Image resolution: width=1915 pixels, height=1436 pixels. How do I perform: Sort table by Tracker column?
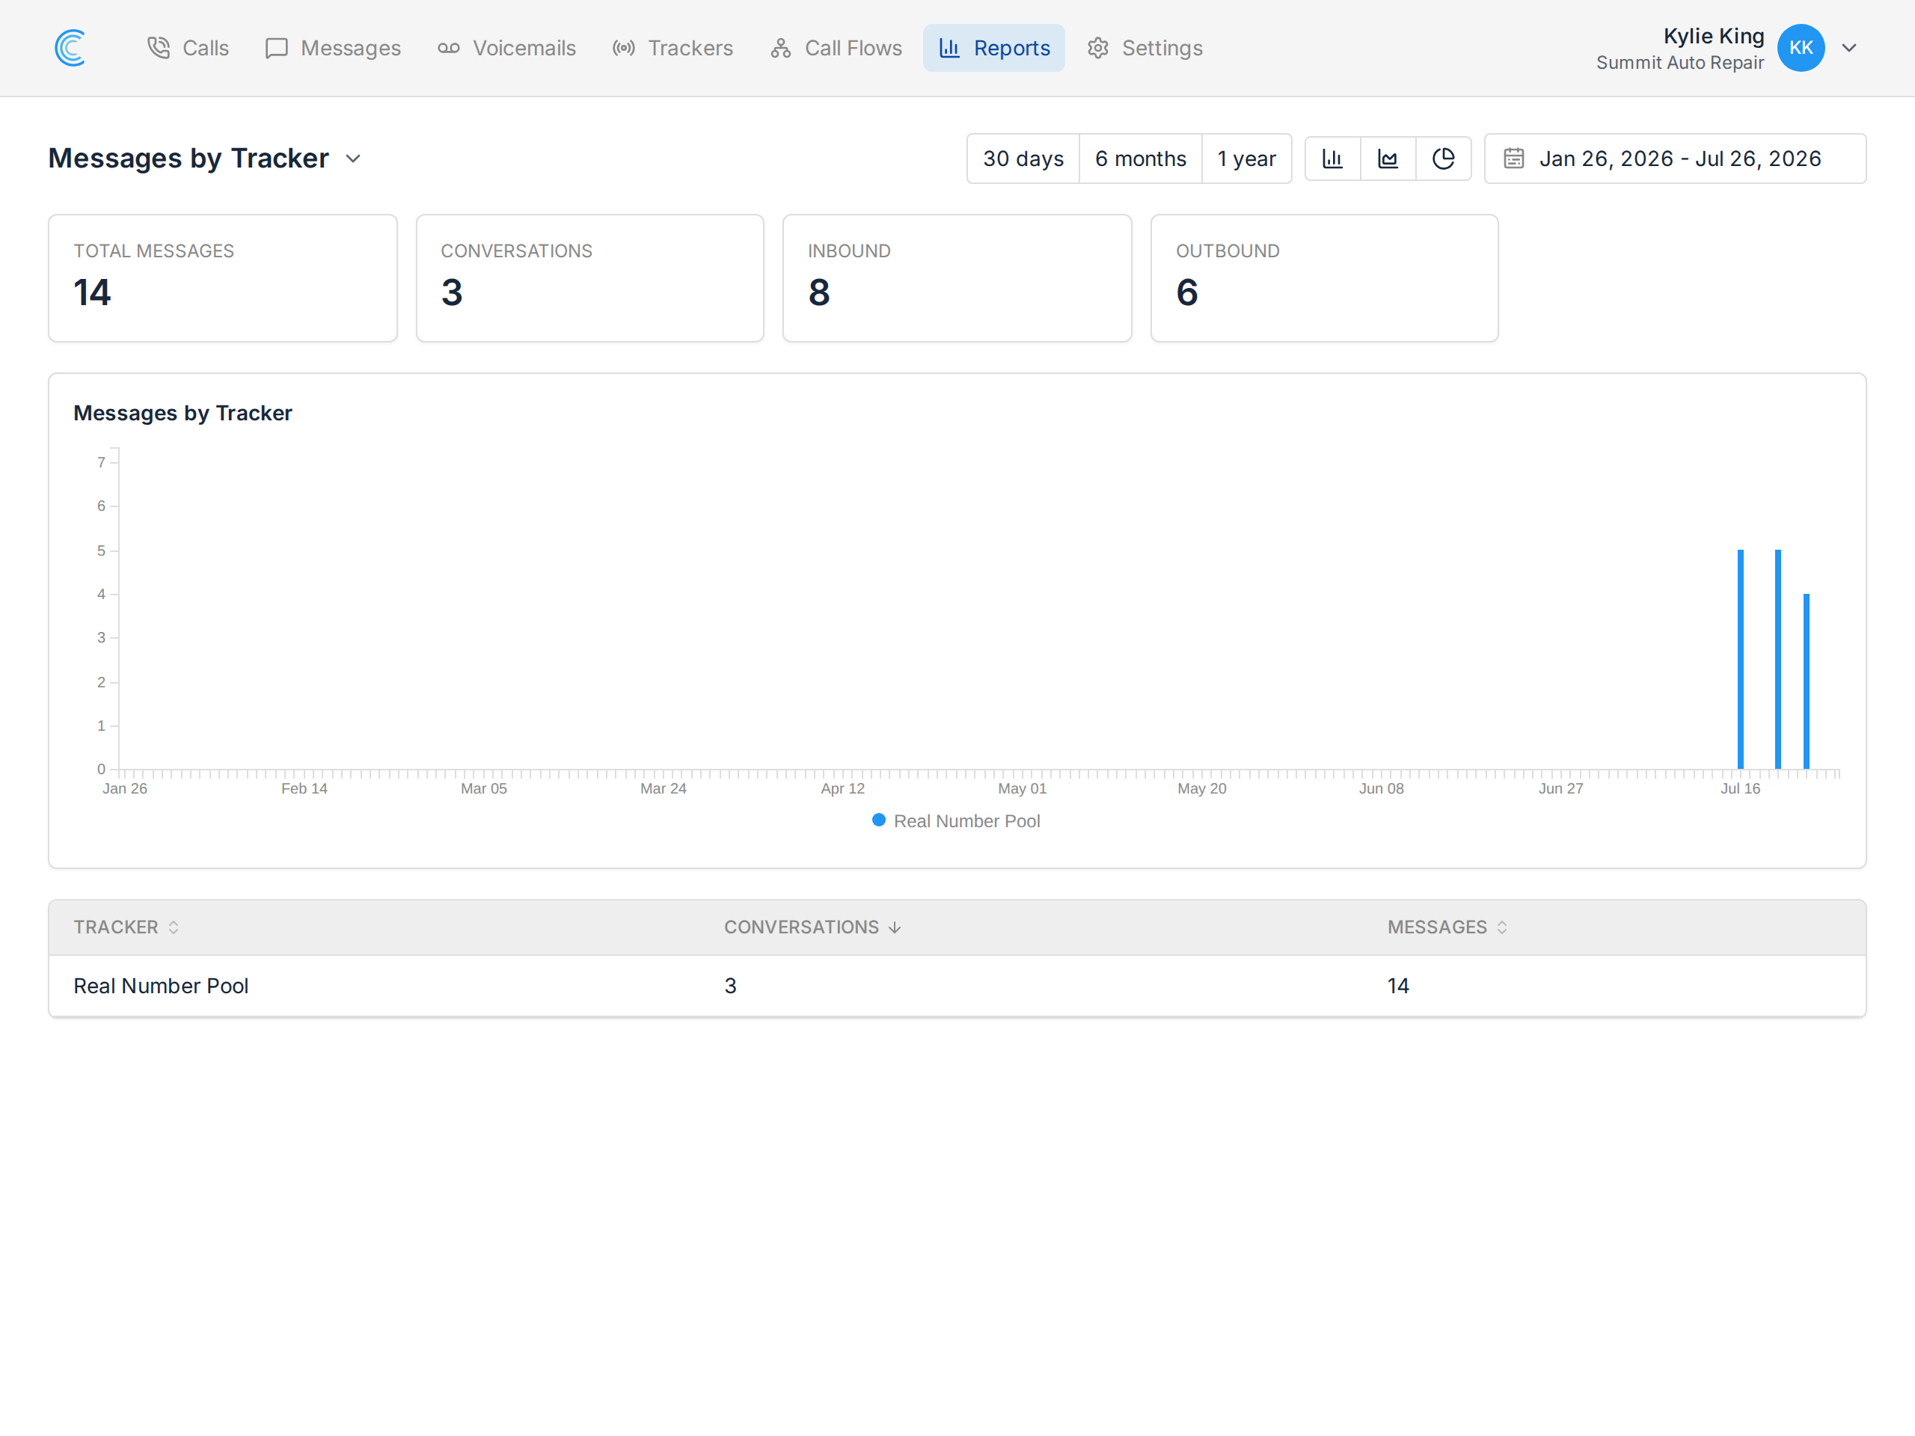coord(126,927)
